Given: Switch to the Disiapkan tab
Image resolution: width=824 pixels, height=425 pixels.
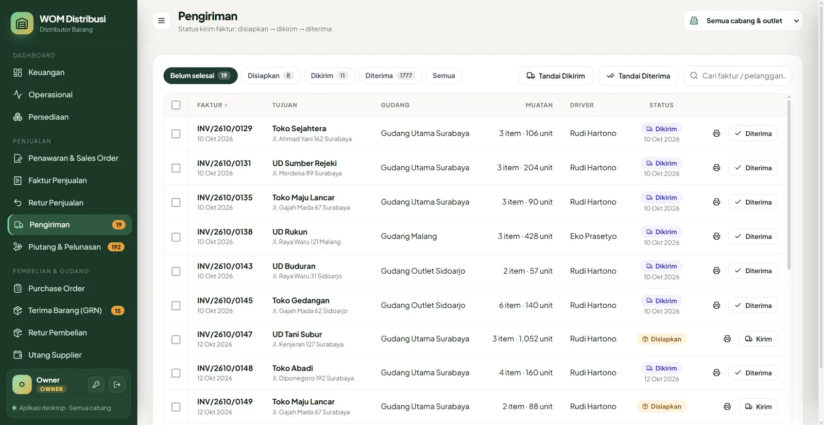Looking at the screenshot, I should tap(270, 76).
